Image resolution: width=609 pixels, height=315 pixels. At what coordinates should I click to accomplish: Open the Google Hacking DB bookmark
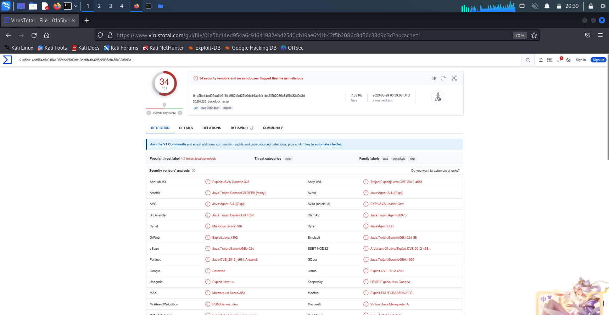pyautogui.click(x=251, y=48)
